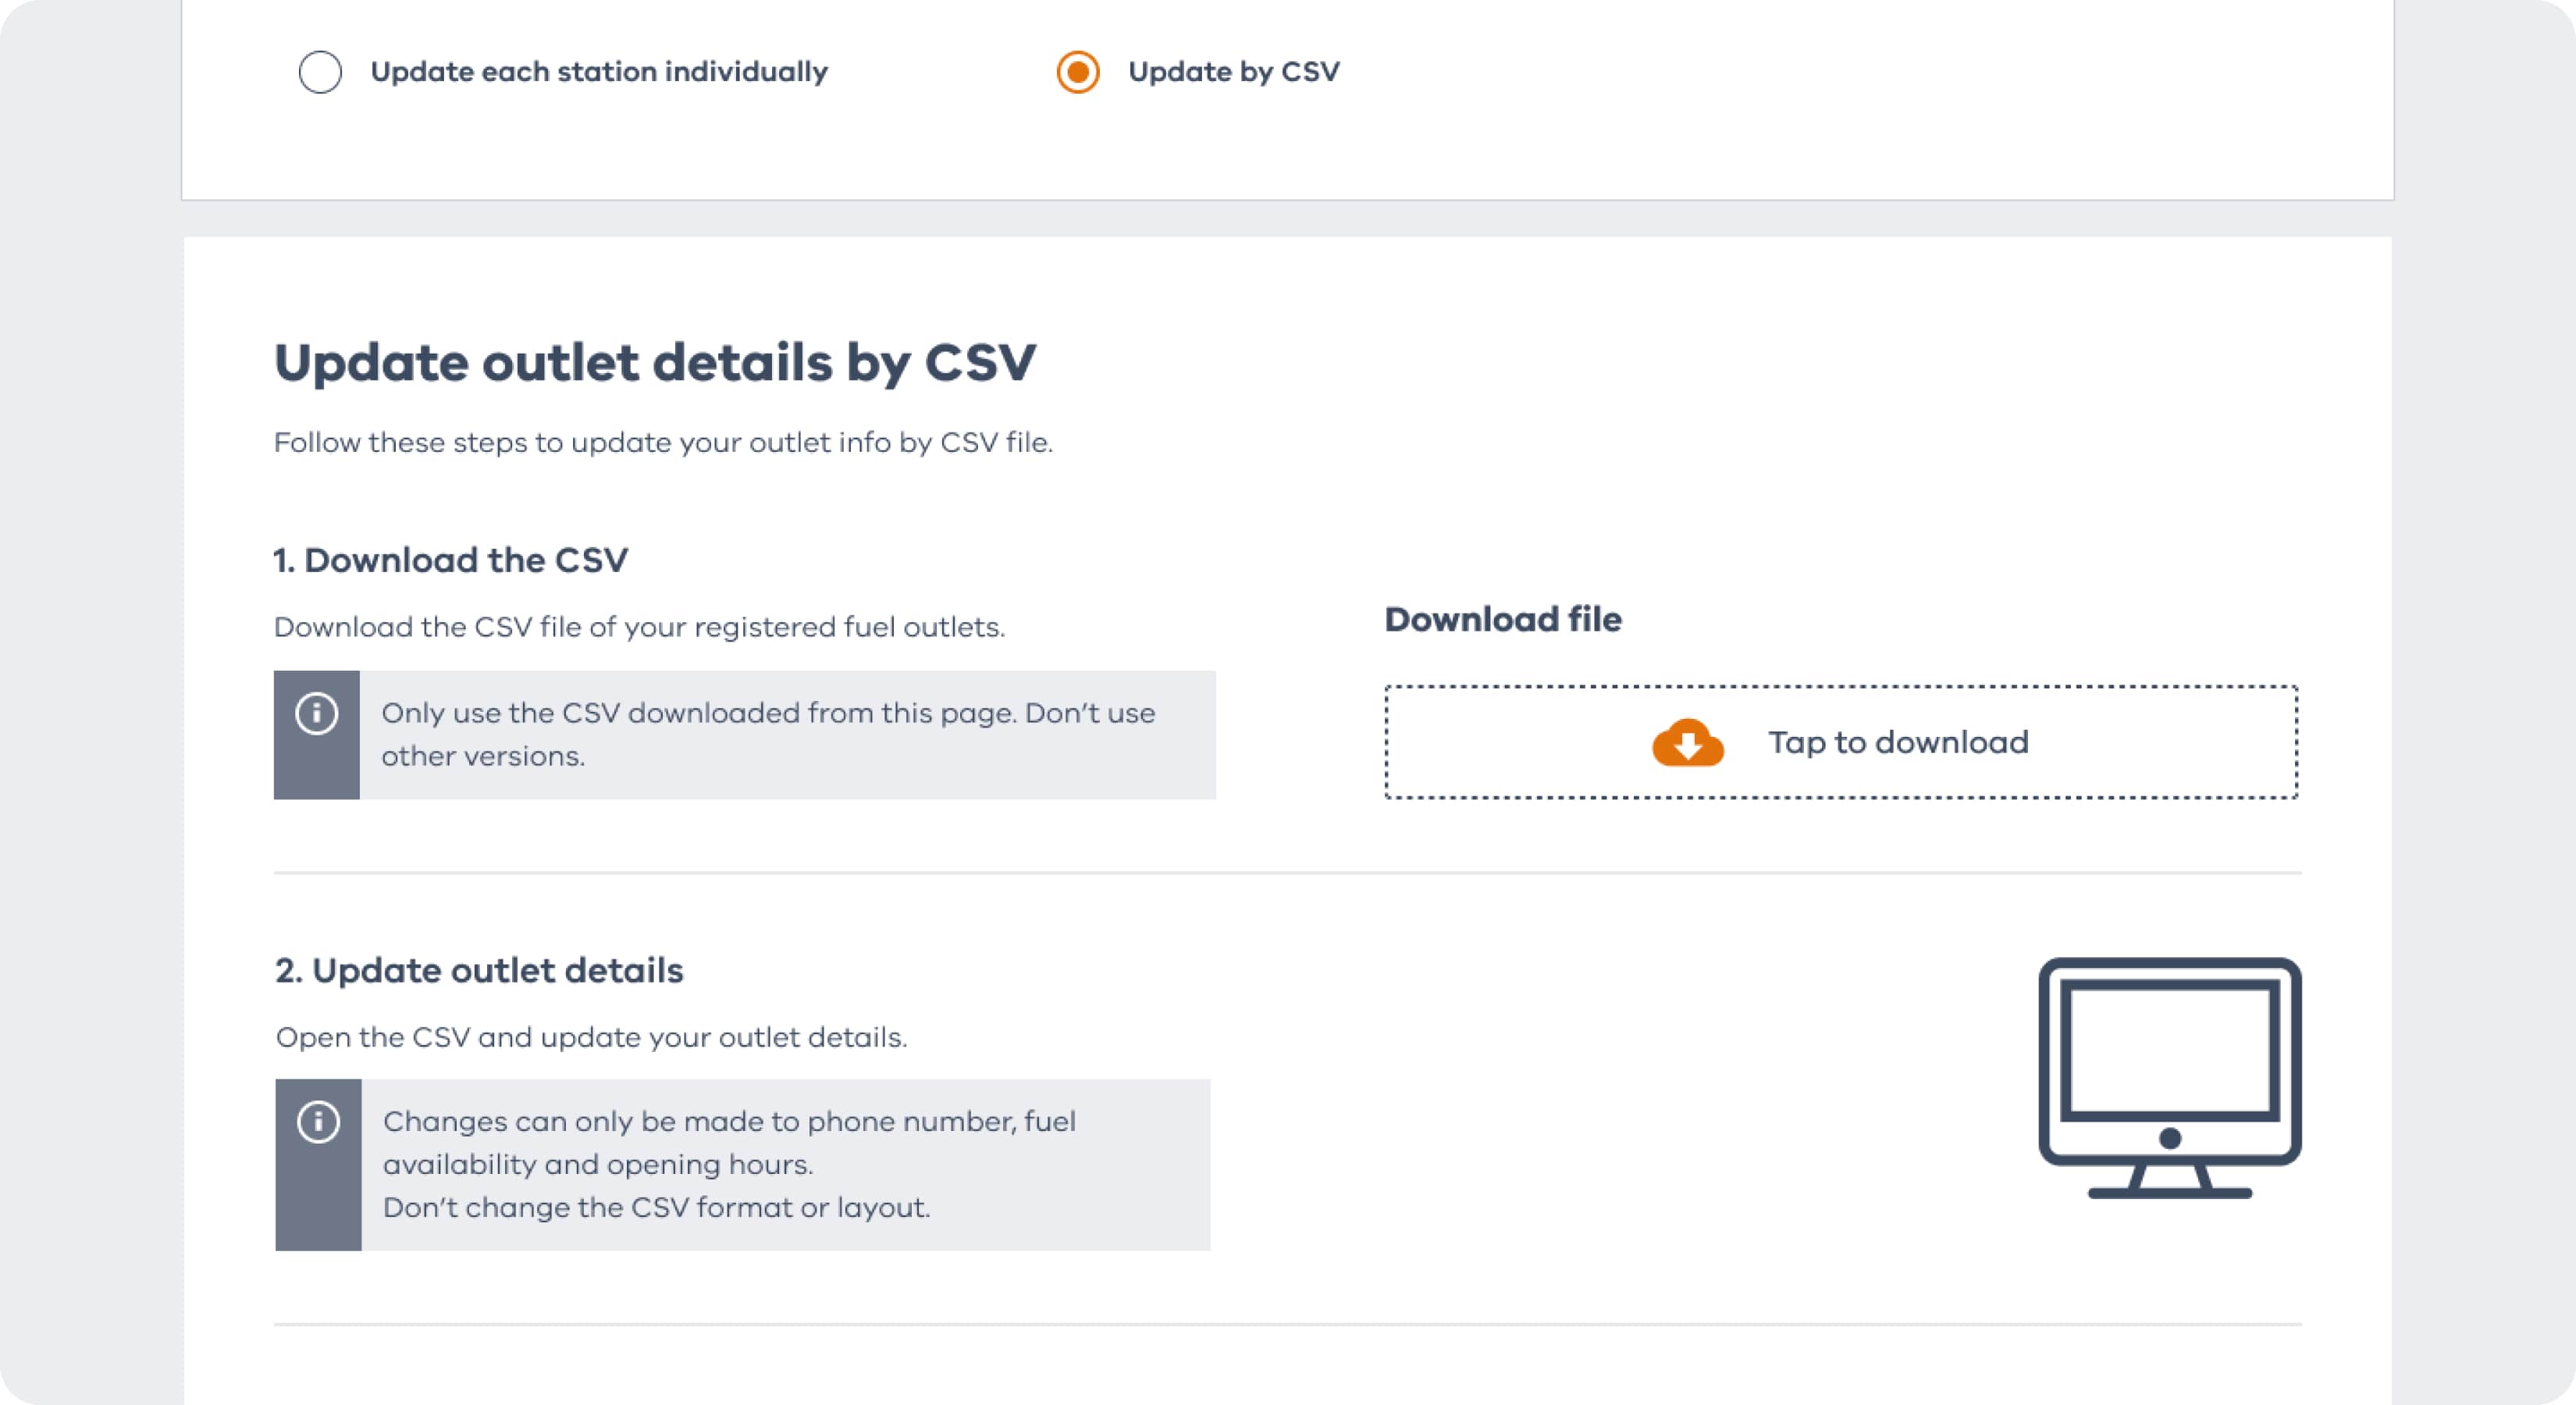The width and height of the screenshot is (2576, 1405).
Task: Click the Only use the CSV downloaded notice text
Action: pos(768,734)
